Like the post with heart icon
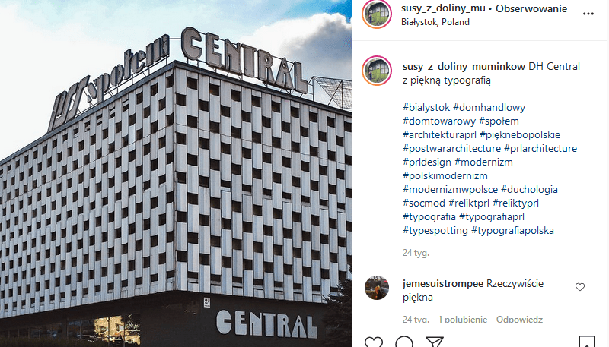 click(374, 342)
